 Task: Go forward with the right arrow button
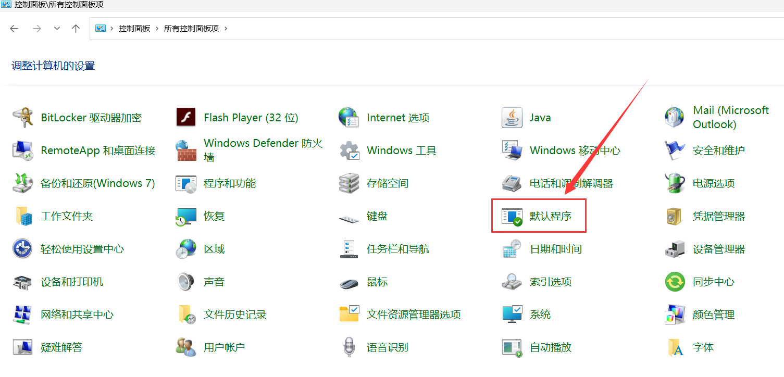click(36, 29)
